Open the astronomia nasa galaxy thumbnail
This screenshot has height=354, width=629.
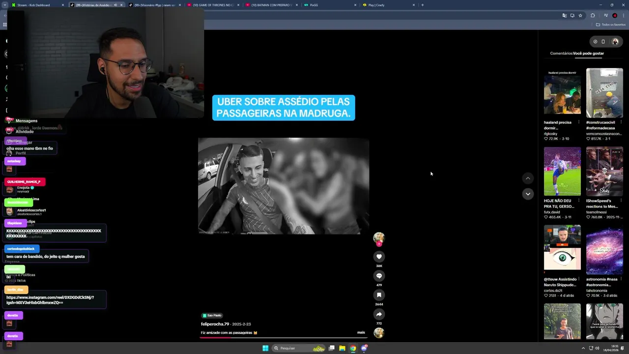[604, 250]
